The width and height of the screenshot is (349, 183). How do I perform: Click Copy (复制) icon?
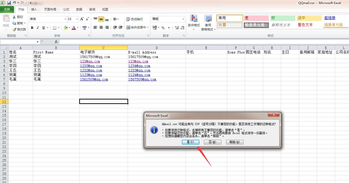pos(14,23)
